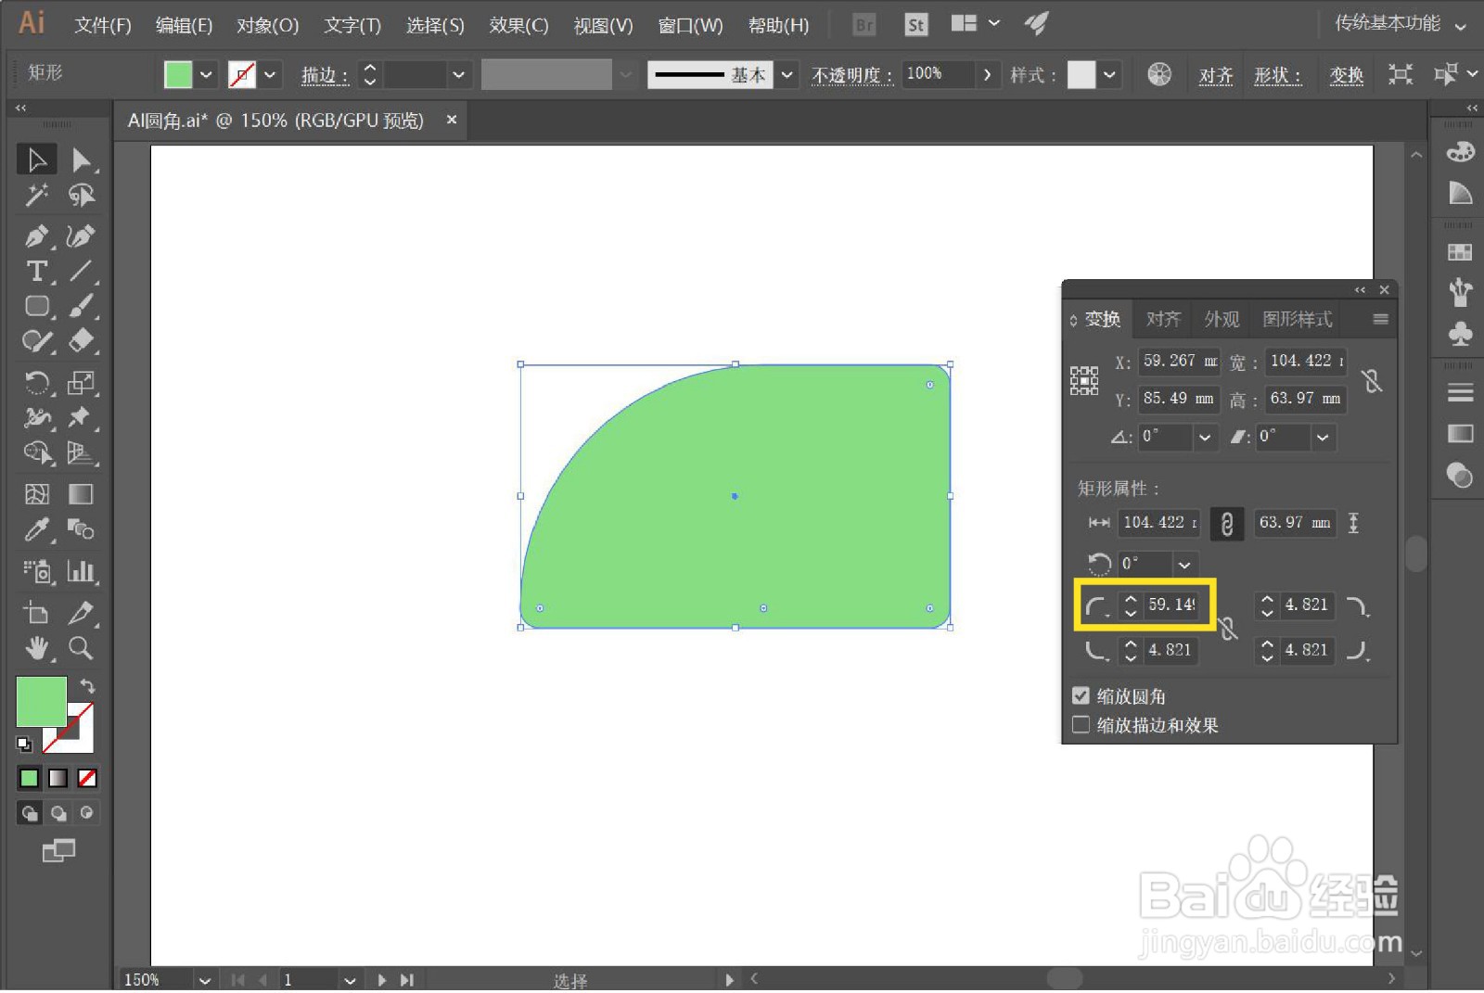Switch to the 外观 panel tab
This screenshot has height=993, width=1484.
point(1222,319)
